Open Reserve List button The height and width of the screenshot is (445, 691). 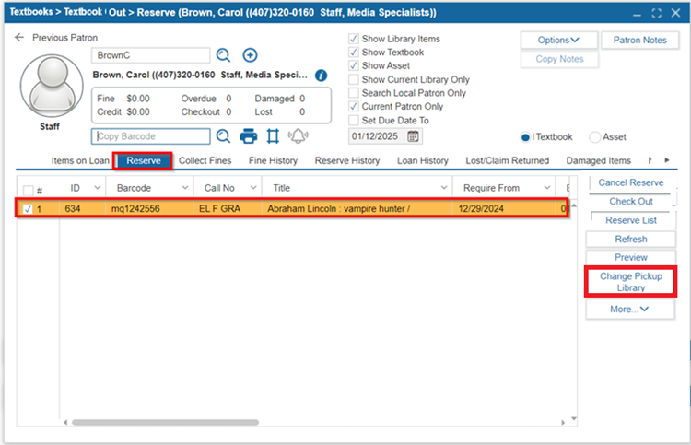(x=630, y=220)
